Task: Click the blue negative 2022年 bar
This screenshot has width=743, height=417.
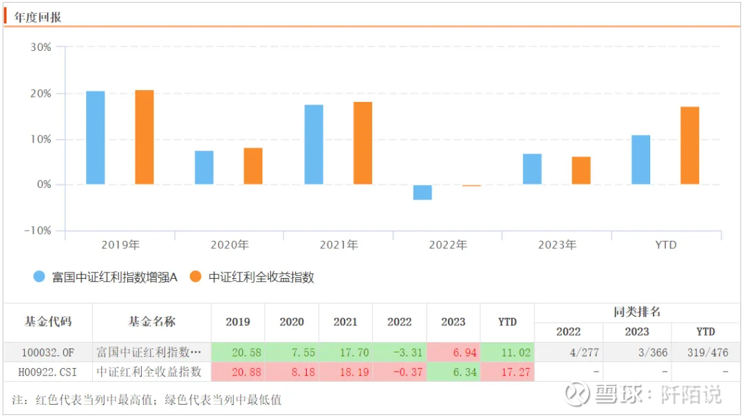Action: click(422, 192)
